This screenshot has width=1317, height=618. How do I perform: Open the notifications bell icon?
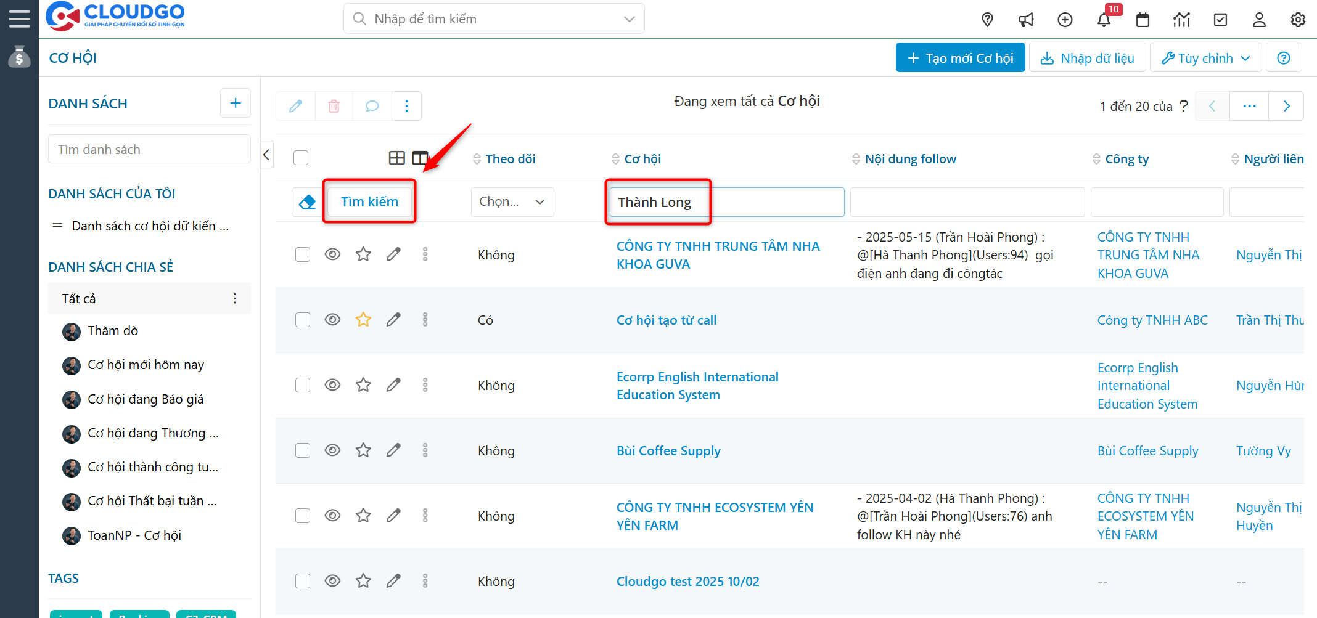pos(1104,20)
